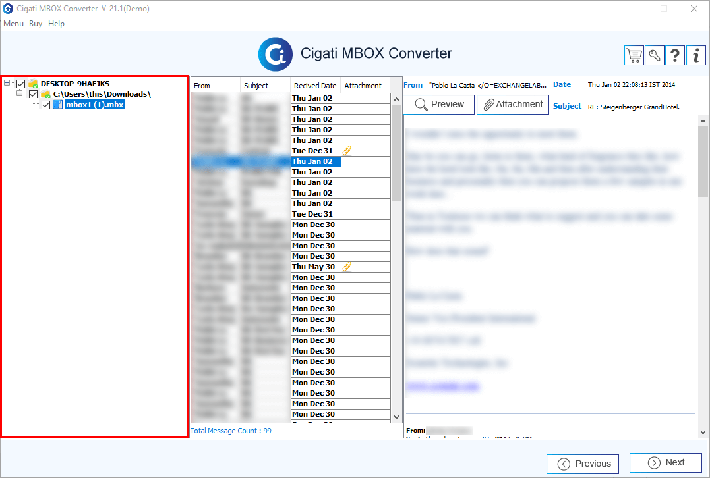
Task: Click the left arrow icon on Previous
Action: click(564, 464)
